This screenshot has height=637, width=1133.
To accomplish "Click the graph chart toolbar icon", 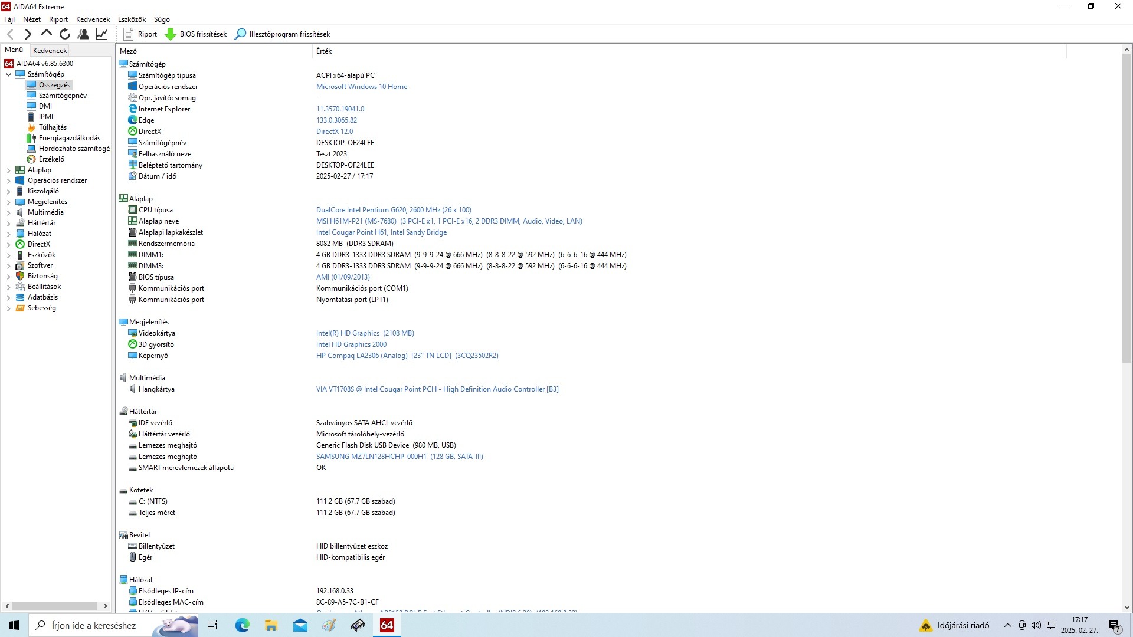I will 101,34.
